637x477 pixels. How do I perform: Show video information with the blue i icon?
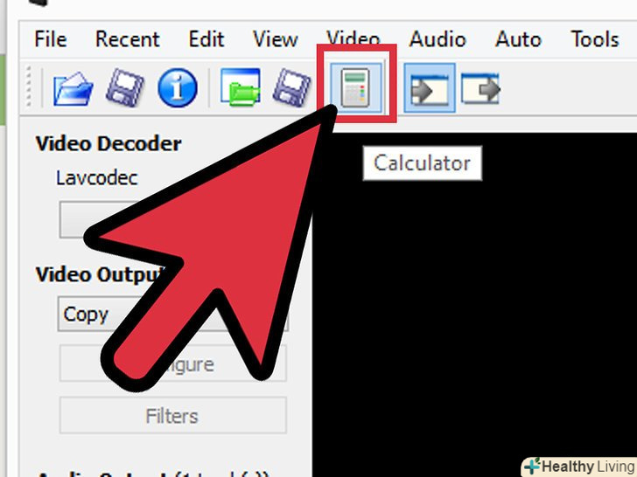[x=178, y=87]
